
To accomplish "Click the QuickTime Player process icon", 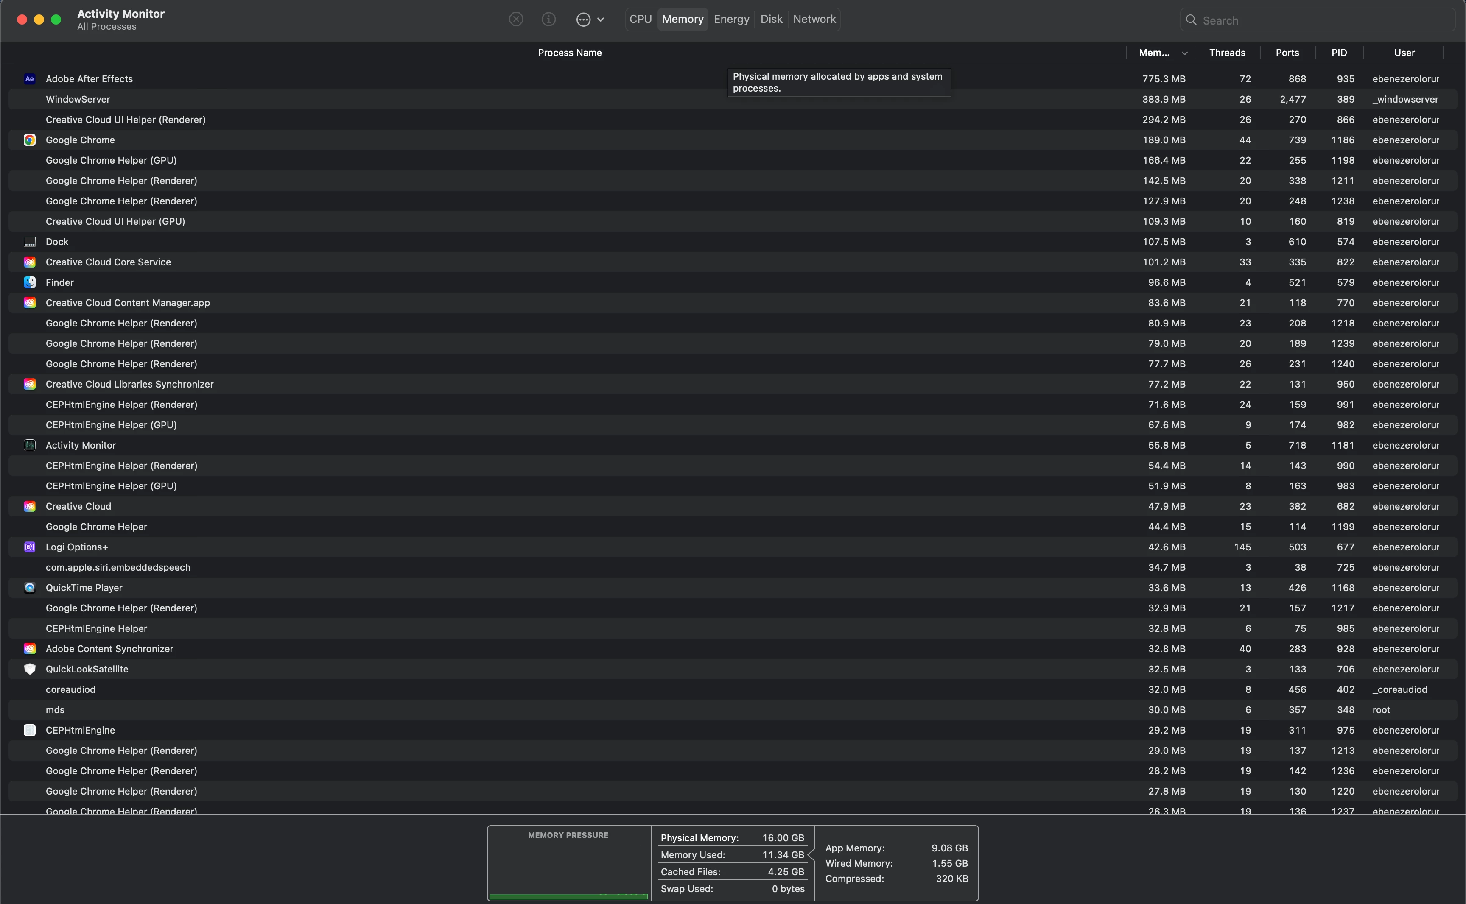I will (29, 588).
